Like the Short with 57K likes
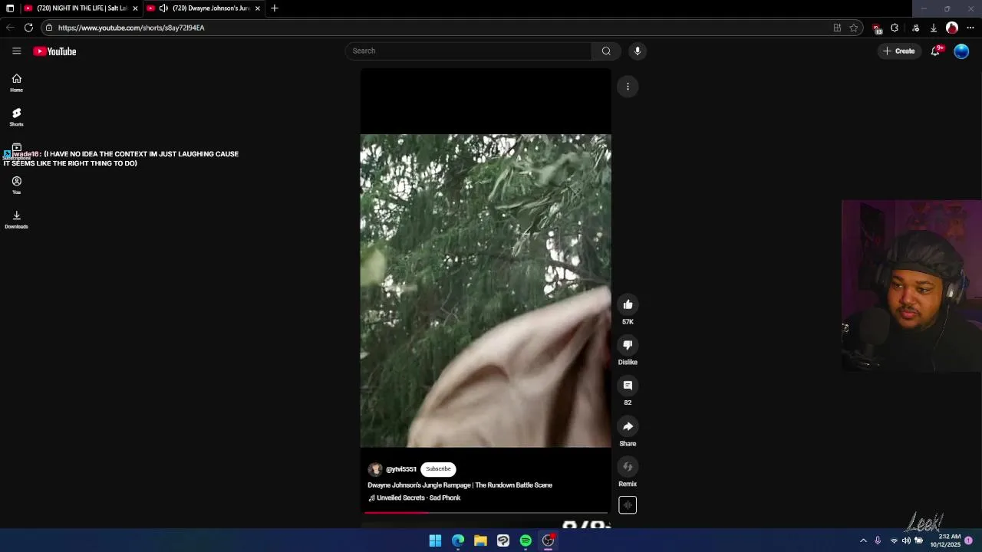 click(628, 304)
